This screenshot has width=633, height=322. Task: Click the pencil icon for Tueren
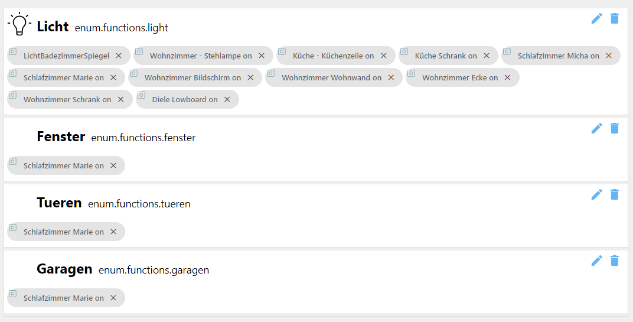coord(596,194)
